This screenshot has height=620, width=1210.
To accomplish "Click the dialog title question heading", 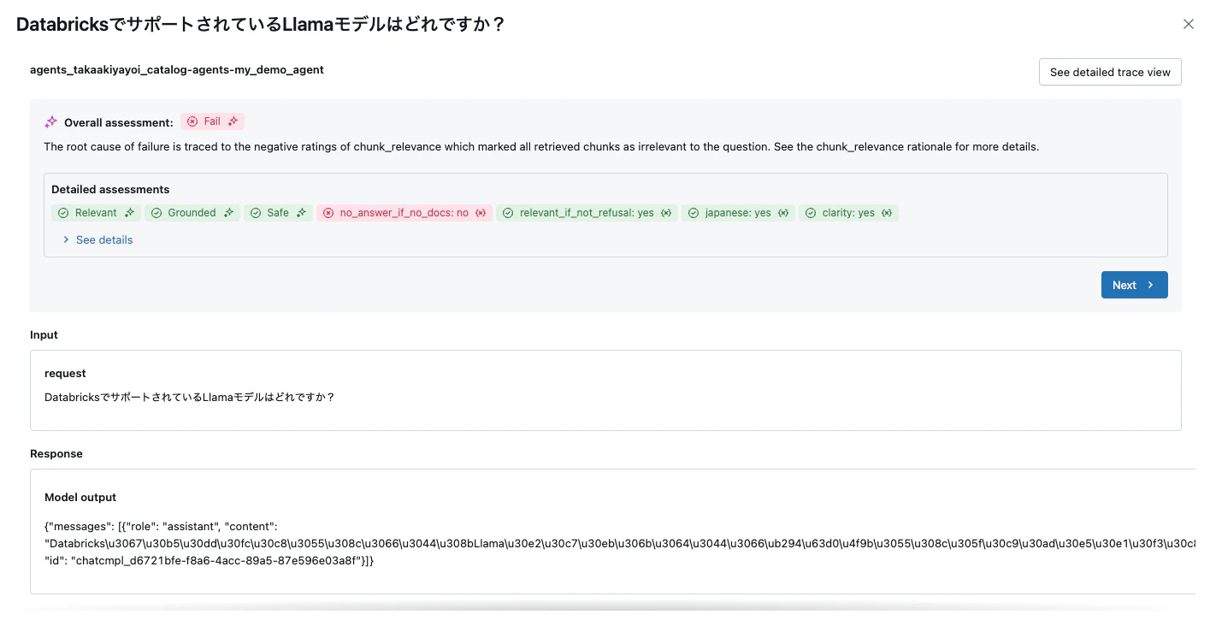I will tap(262, 25).
